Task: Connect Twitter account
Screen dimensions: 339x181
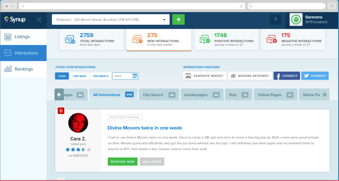Action: point(315,76)
